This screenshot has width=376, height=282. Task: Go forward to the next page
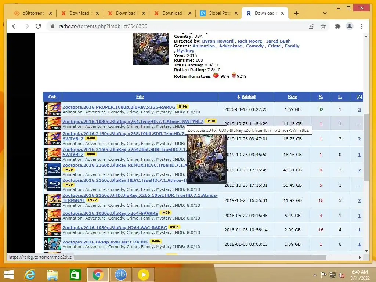[x=26, y=26]
